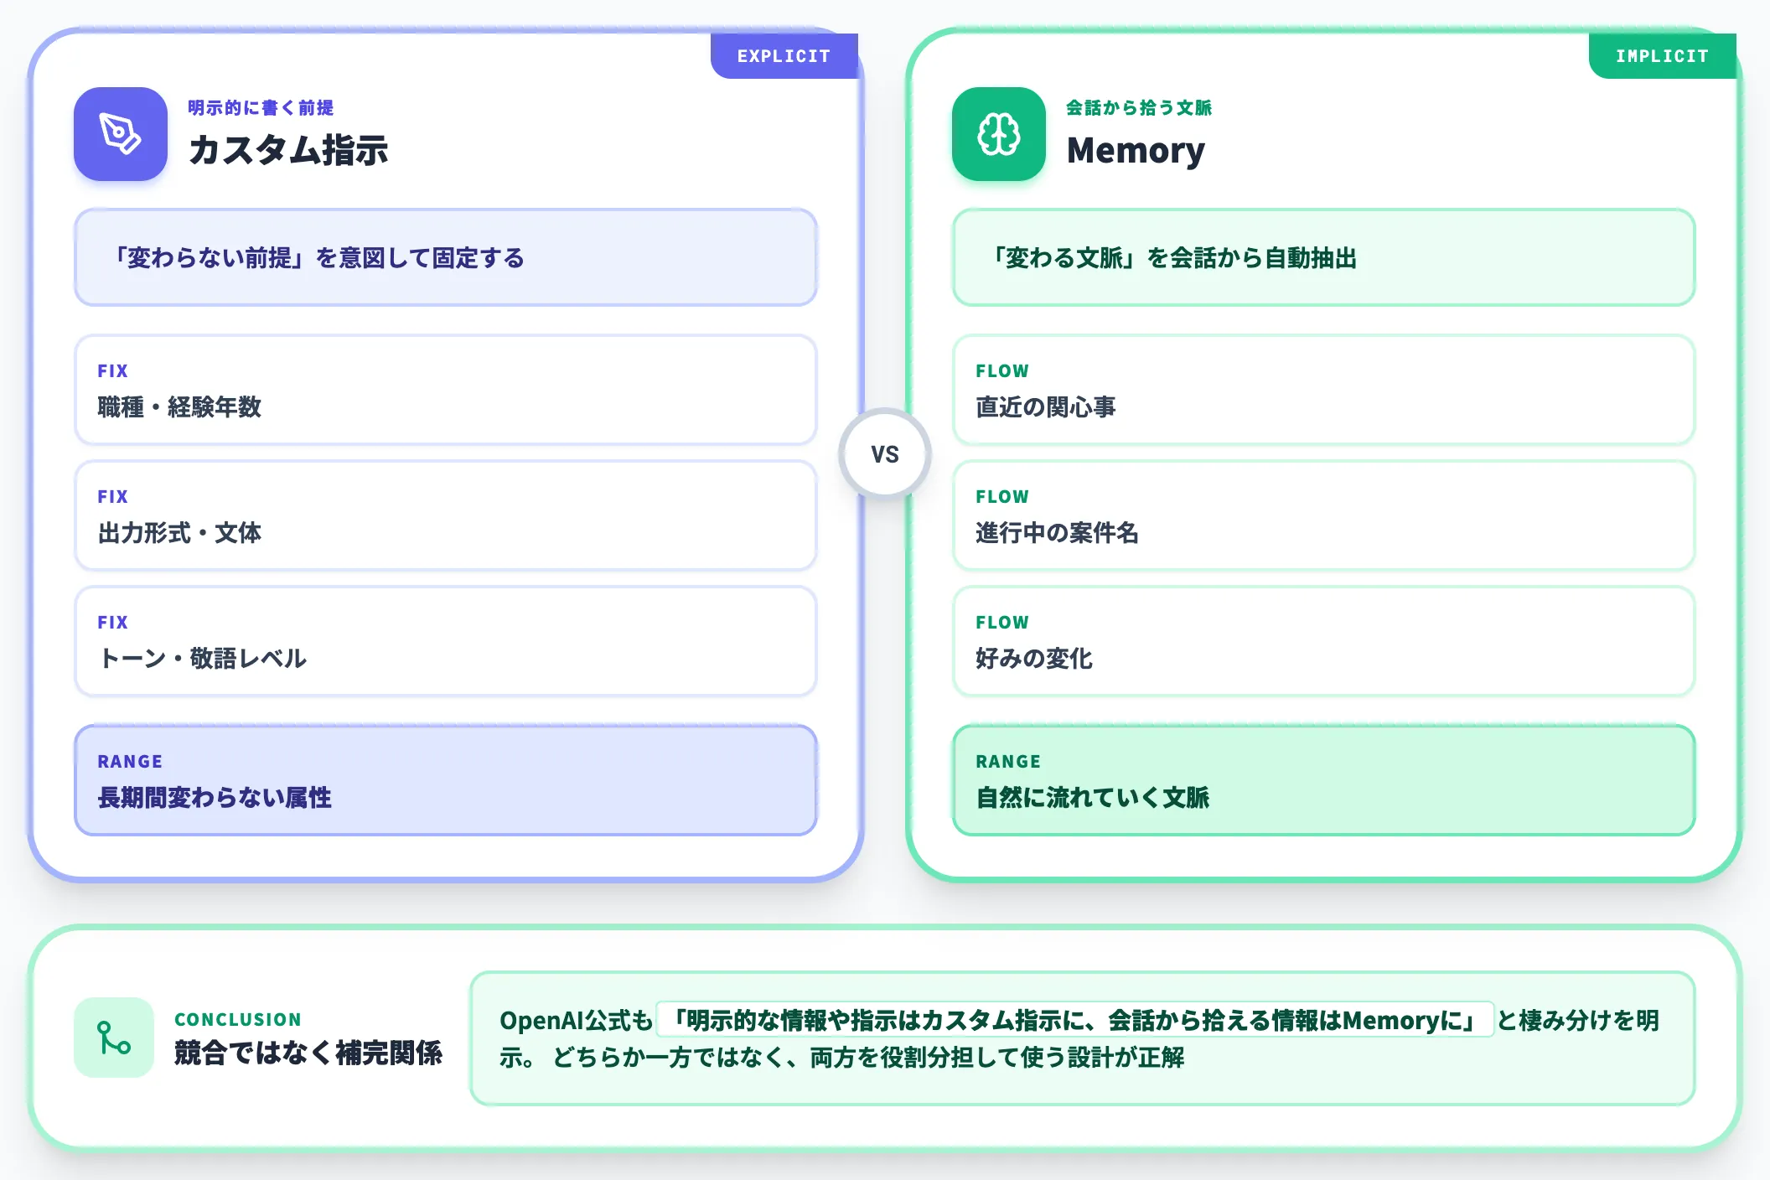Click the 「変わる文脈」を会話から自動抽出 box

pos(1324,257)
